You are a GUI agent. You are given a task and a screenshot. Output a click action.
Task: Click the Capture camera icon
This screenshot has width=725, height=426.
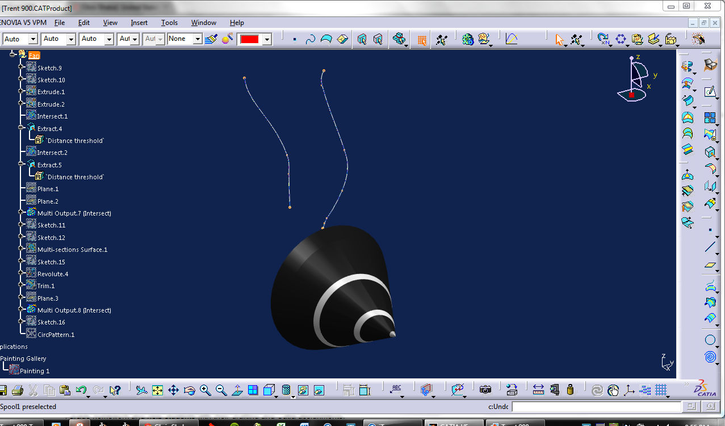click(x=485, y=390)
